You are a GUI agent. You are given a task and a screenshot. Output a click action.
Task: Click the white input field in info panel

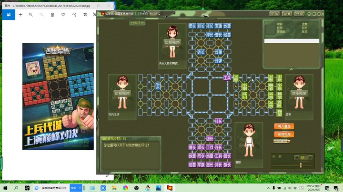[x=292, y=41]
